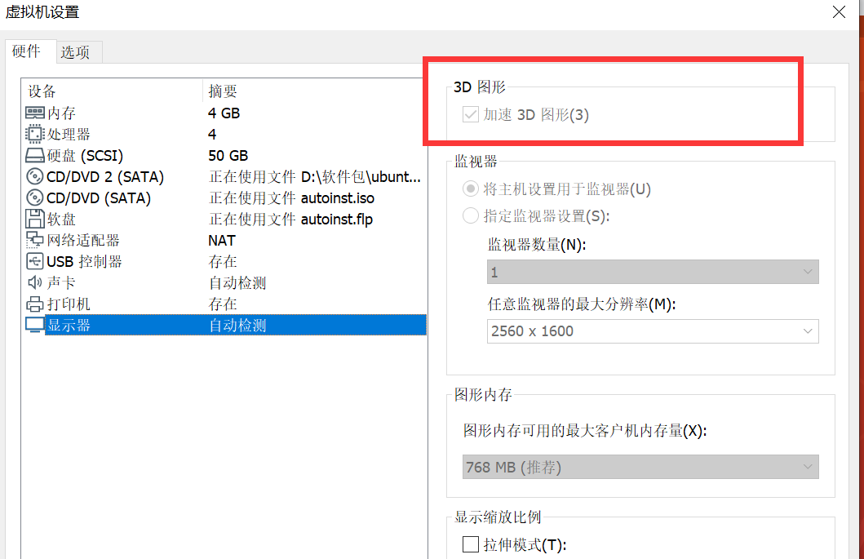Click the 50 GB disk summary

click(x=228, y=156)
